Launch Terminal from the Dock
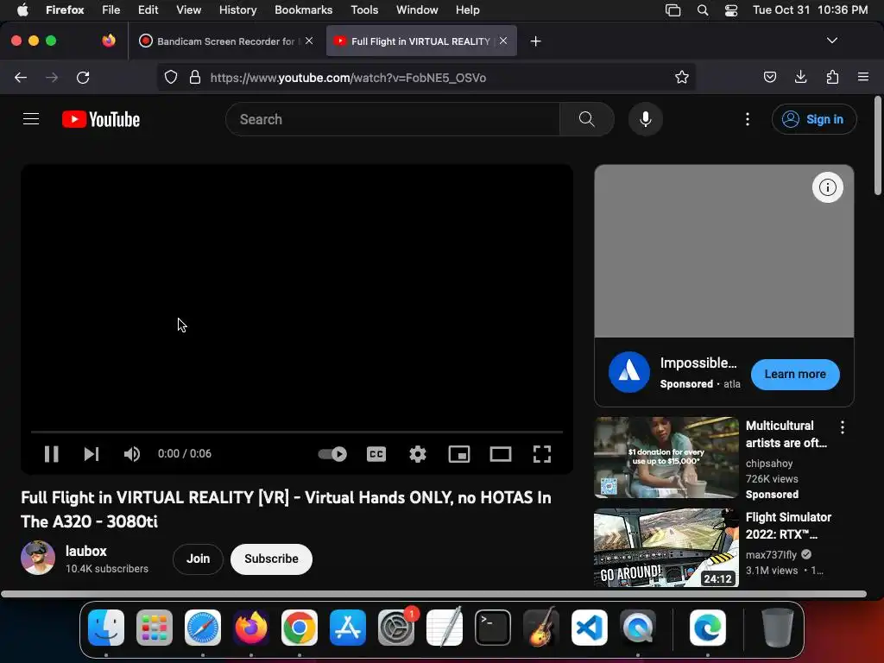 (x=493, y=628)
